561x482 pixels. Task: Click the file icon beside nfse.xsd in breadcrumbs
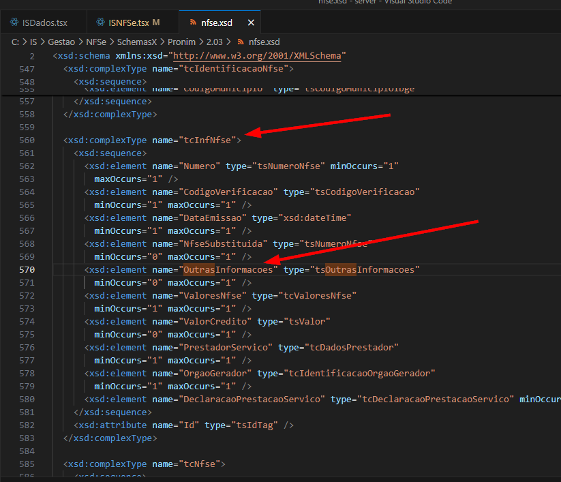[x=241, y=42]
